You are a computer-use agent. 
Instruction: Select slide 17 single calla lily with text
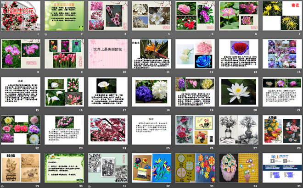(x=108, y=92)
